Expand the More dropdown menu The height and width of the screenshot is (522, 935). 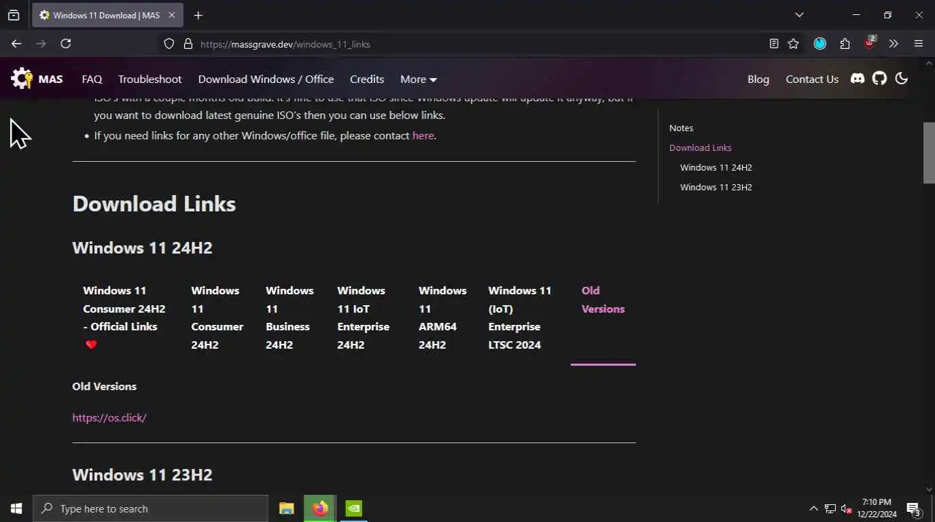click(419, 79)
